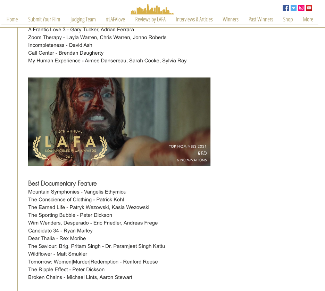Click 'The Earned Life' nominee line

pyautogui.click(x=89, y=207)
